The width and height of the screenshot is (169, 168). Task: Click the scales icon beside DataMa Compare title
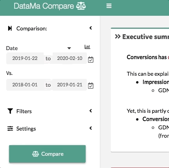coord(81,6)
